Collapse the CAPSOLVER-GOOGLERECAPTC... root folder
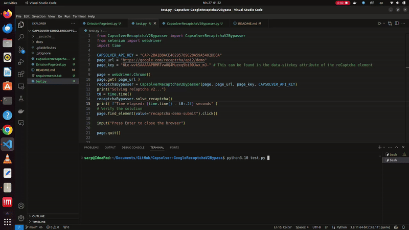Viewport: 409px width, 230px height. point(53,31)
